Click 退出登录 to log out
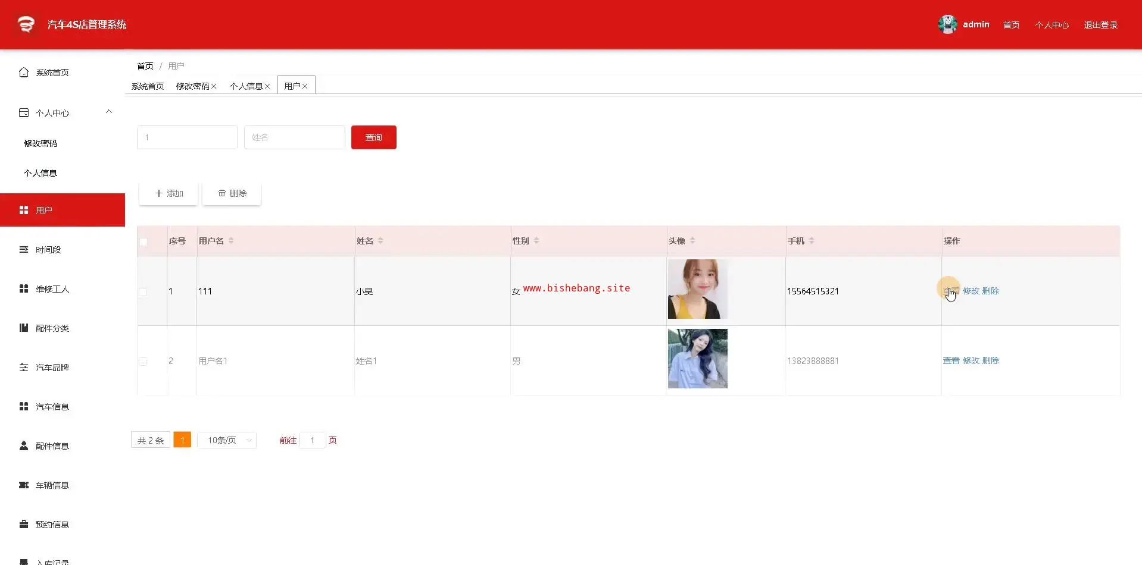This screenshot has height=565, width=1142. [x=1100, y=25]
